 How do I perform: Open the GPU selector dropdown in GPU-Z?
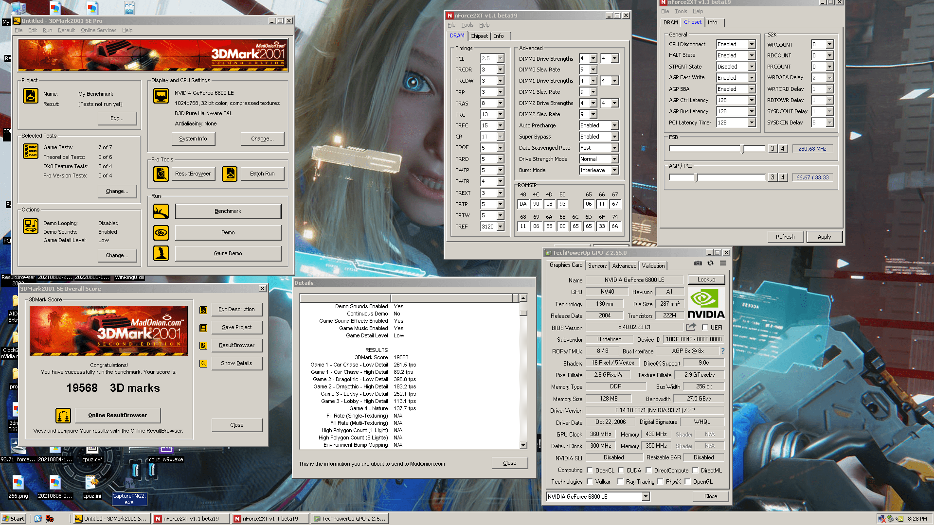tap(646, 497)
